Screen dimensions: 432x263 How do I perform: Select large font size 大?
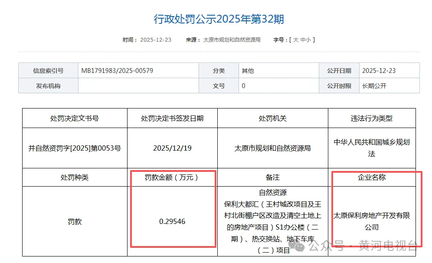coord(296,40)
